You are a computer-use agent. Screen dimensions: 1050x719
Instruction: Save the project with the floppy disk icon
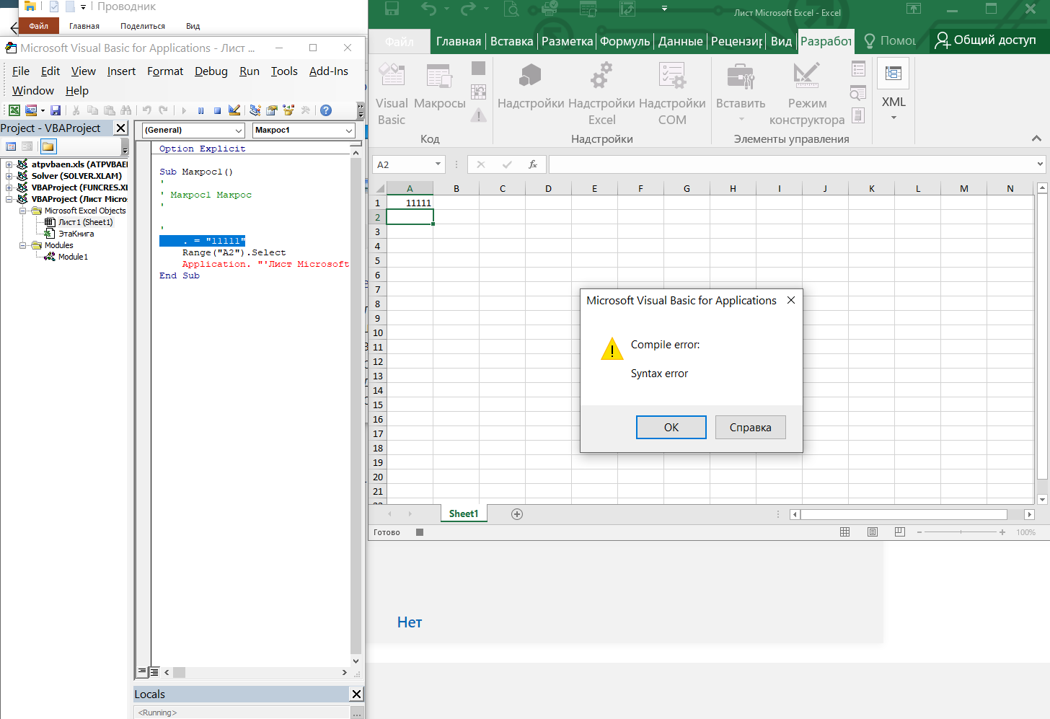[x=56, y=110]
